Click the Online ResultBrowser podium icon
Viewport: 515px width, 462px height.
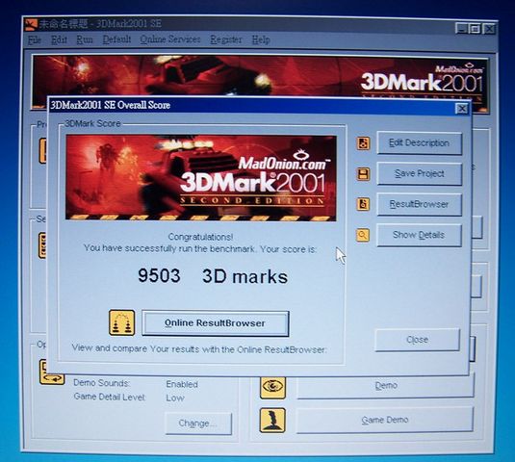coord(122,322)
